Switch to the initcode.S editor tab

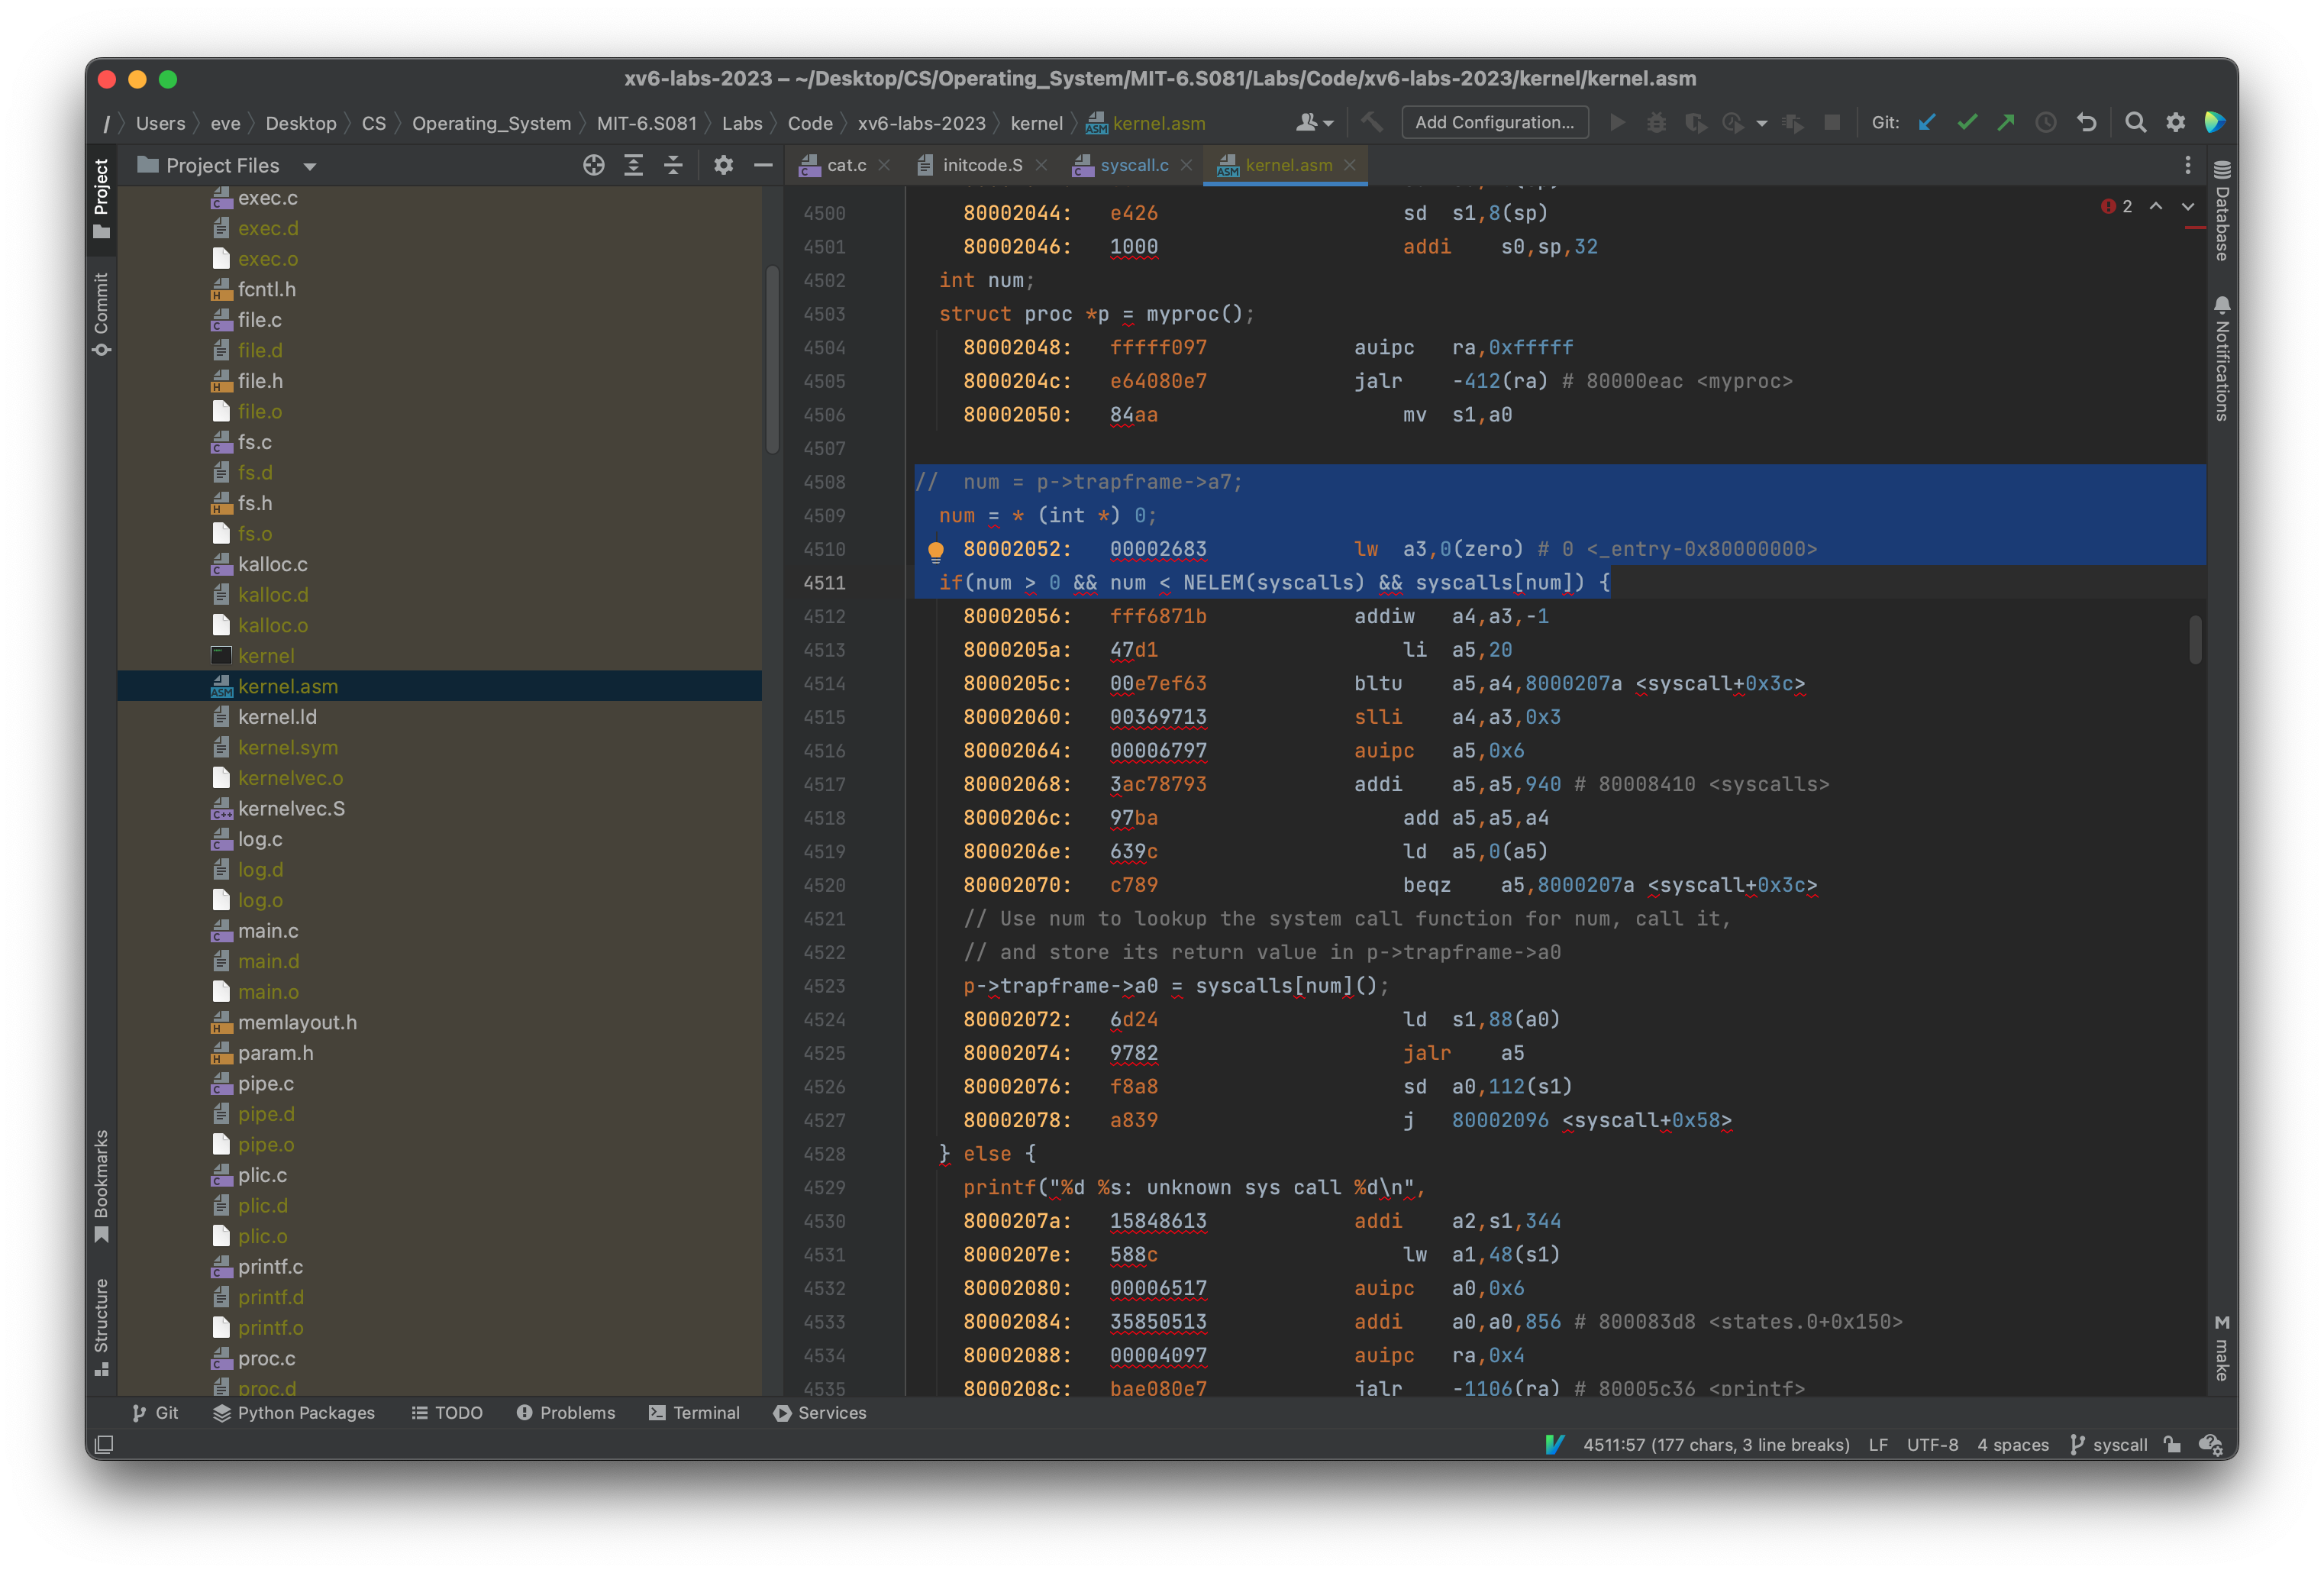tap(983, 165)
